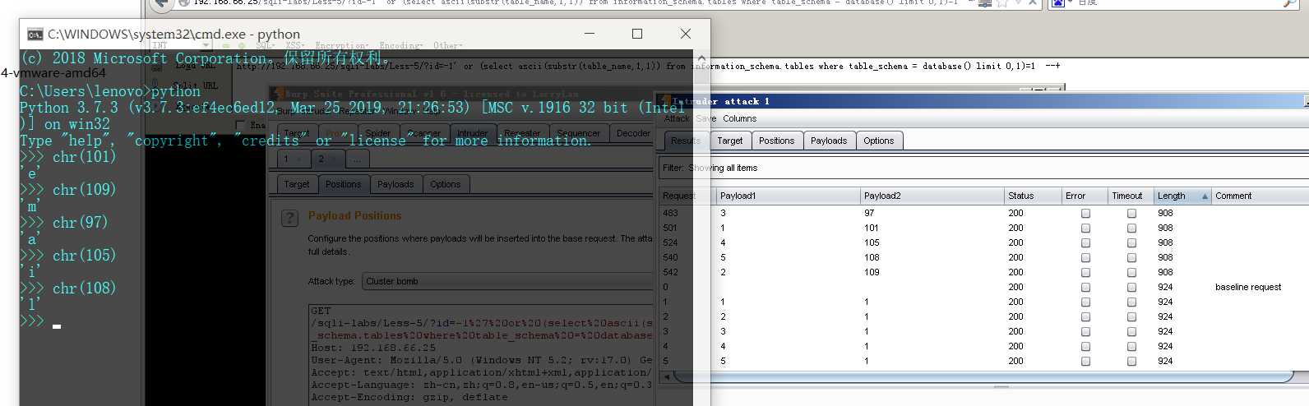Click the Filter: Showing all items bar

click(x=983, y=168)
